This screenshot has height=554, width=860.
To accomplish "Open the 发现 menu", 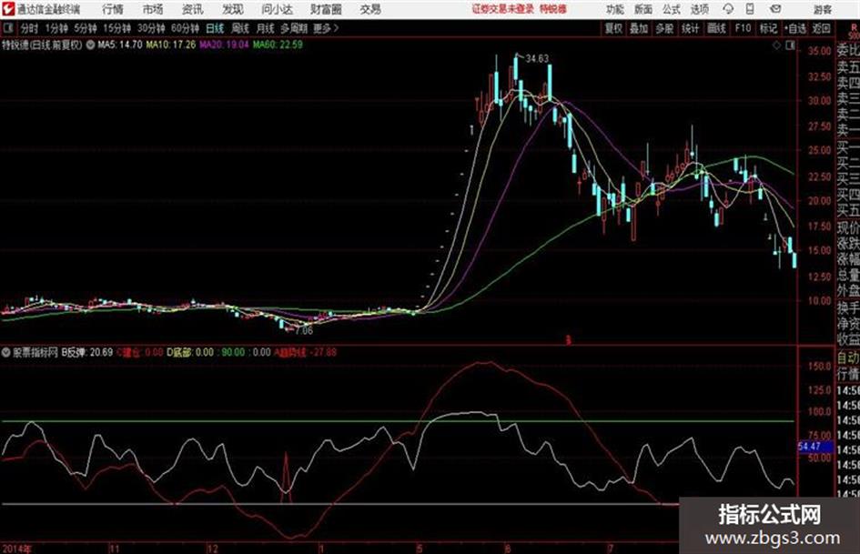I will tap(233, 9).
